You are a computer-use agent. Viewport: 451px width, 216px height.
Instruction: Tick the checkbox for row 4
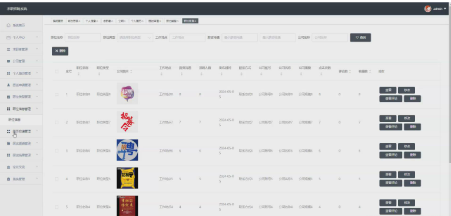coord(57,178)
